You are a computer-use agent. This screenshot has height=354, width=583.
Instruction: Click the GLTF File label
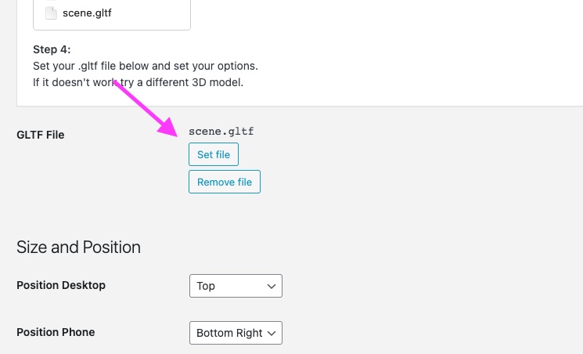pos(41,135)
